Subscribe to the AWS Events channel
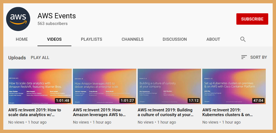 pos(252,19)
